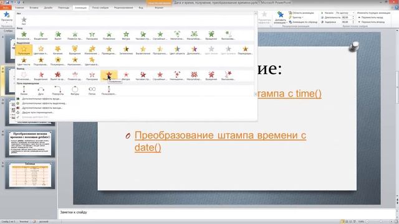Image resolution: width=399 pixels, height=224 pixels.
Task: Apply 'Исчезновение' exit effect
Action: point(24,76)
